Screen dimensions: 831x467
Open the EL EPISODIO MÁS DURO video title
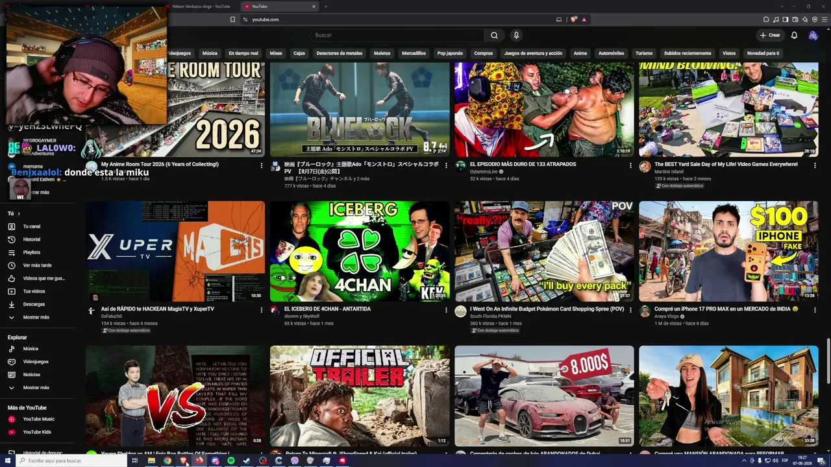[523, 164]
